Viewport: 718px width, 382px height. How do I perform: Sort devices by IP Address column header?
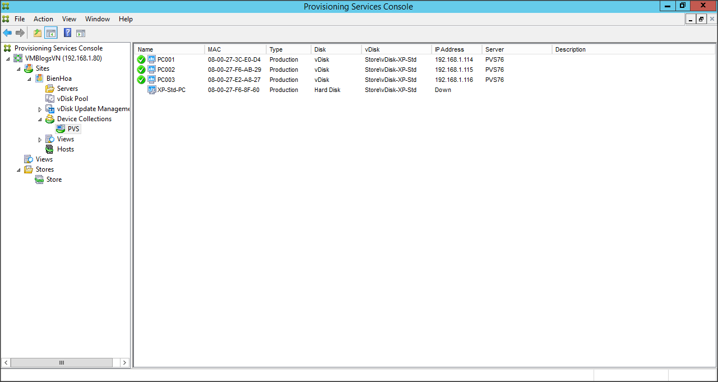(x=450, y=49)
